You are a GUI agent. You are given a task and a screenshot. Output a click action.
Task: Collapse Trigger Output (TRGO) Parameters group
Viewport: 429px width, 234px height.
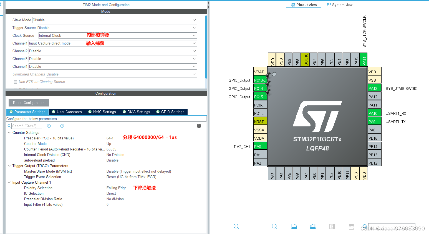[x=9, y=166]
